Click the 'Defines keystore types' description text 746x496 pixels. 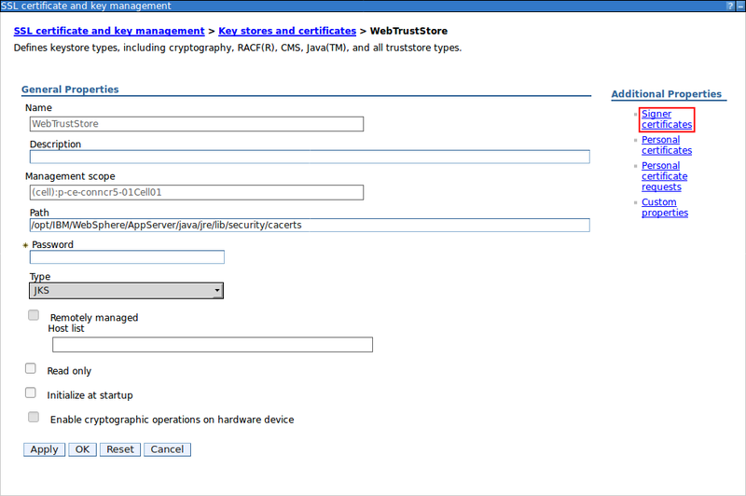[238, 48]
